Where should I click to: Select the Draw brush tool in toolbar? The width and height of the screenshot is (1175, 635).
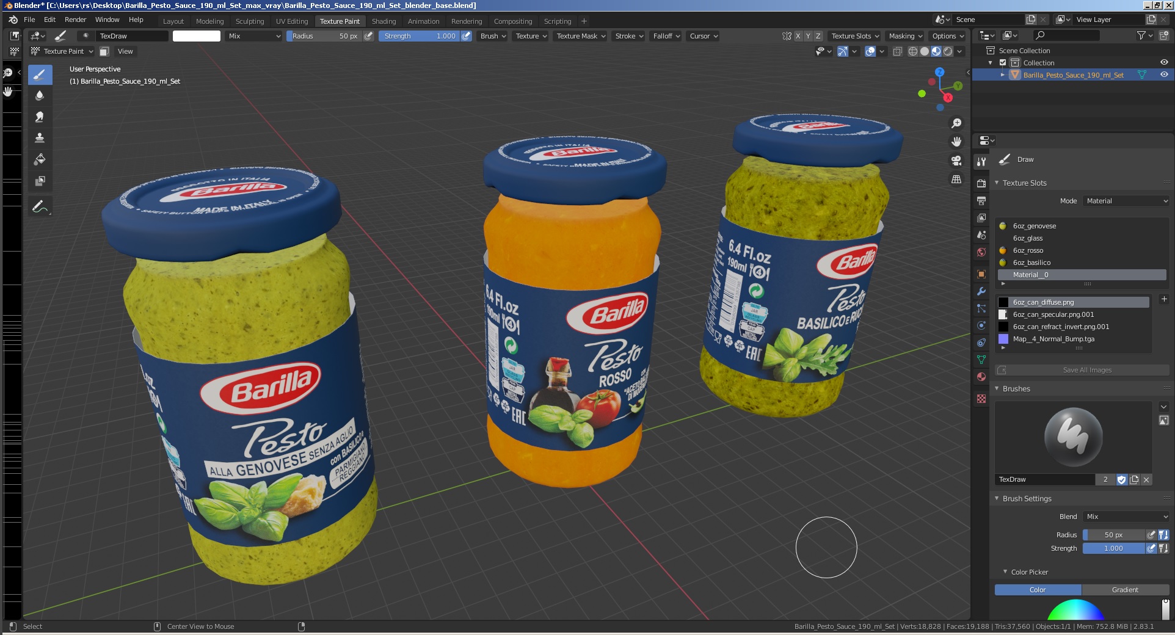(40, 75)
